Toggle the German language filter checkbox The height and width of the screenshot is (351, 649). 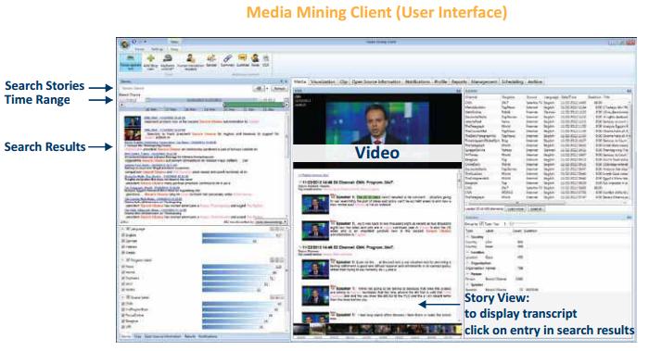tap(123, 241)
